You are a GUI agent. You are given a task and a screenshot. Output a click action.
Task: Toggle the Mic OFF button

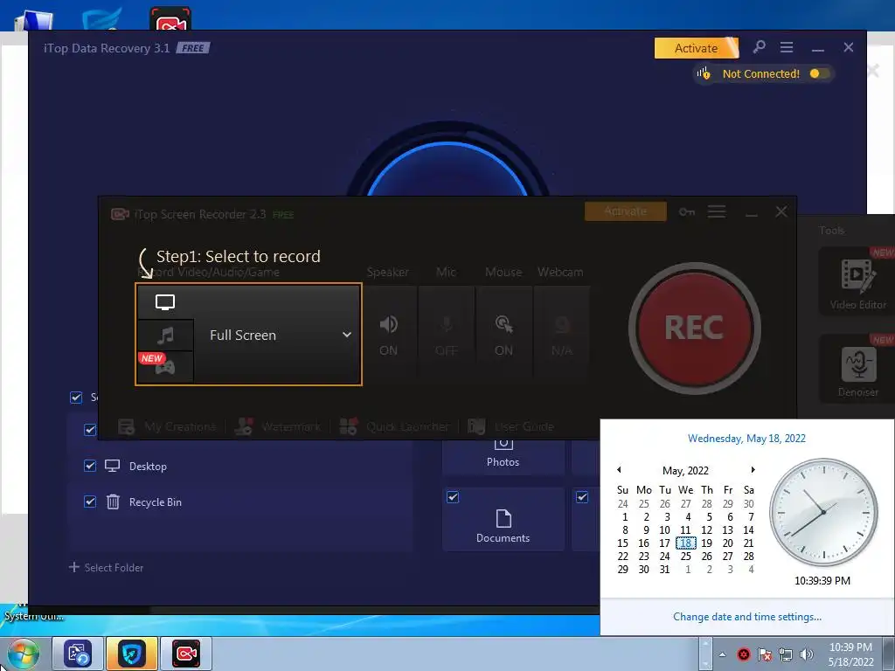446,335
